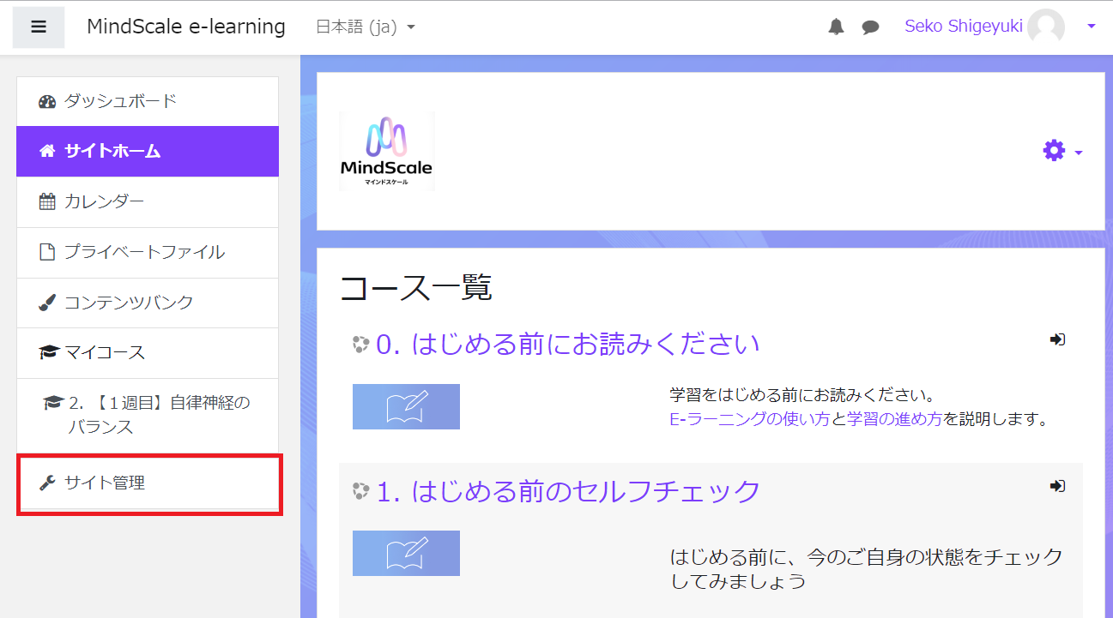Go to プライベートファイル

click(x=144, y=252)
